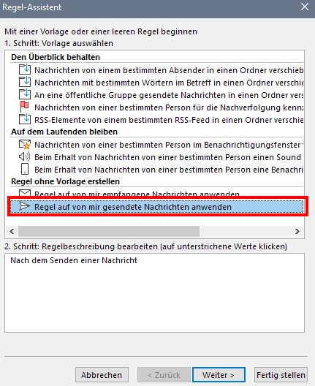Click inside the rule description box
This screenshot has width=315, height=386.
(x=154, y=293)
